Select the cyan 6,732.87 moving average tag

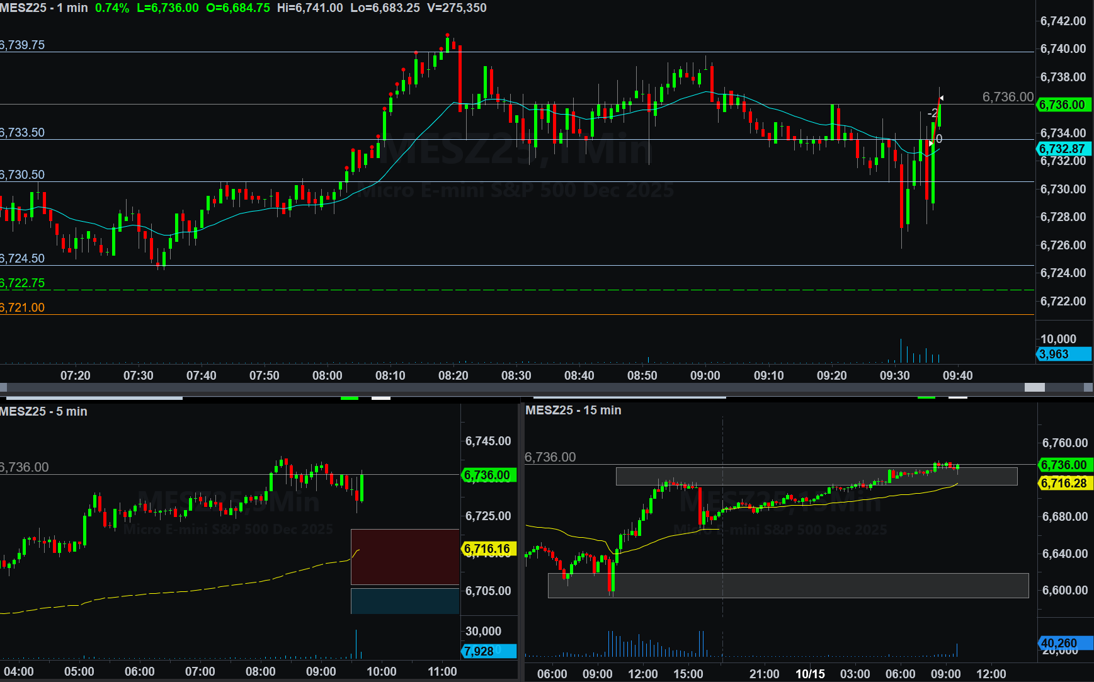(1063, 149)
